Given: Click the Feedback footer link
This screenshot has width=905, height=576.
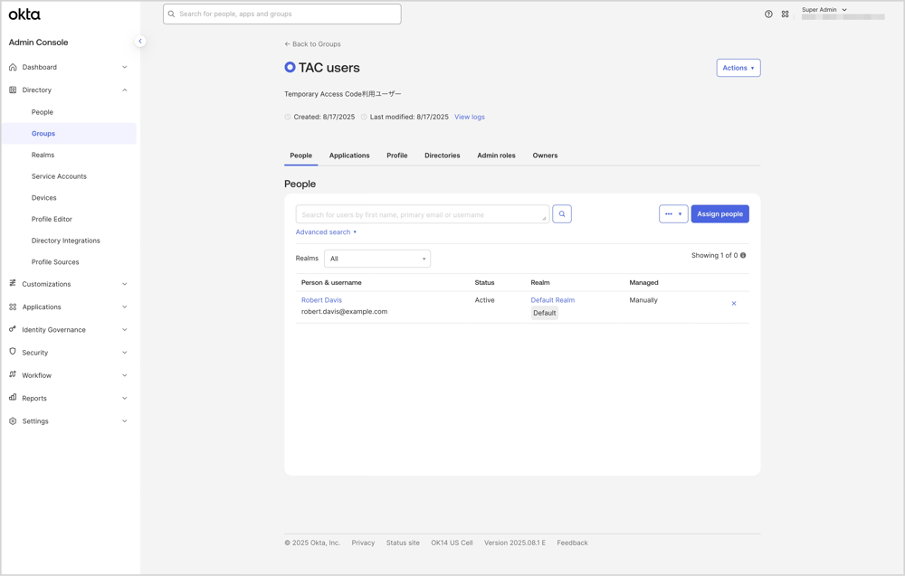Looking at the screenshot, I should coord(572,543).
